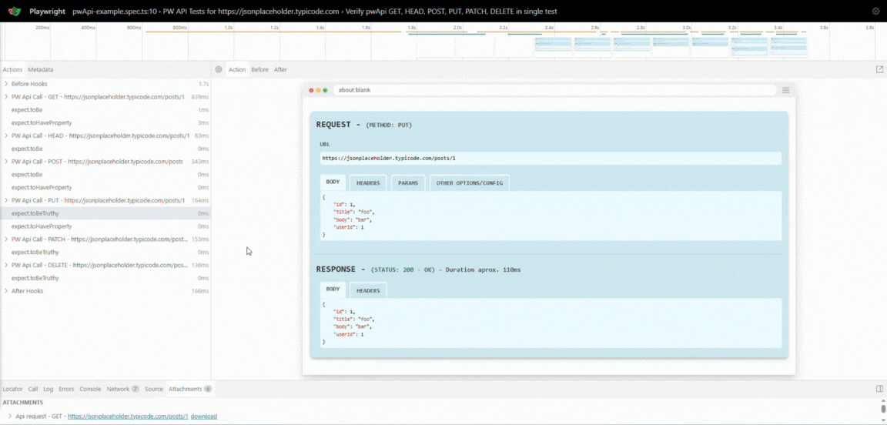Click the hamburger menu in the snapshot browser frame
Image resolution: width=887 pixels, height=425 pixels.
coord(785,91)
